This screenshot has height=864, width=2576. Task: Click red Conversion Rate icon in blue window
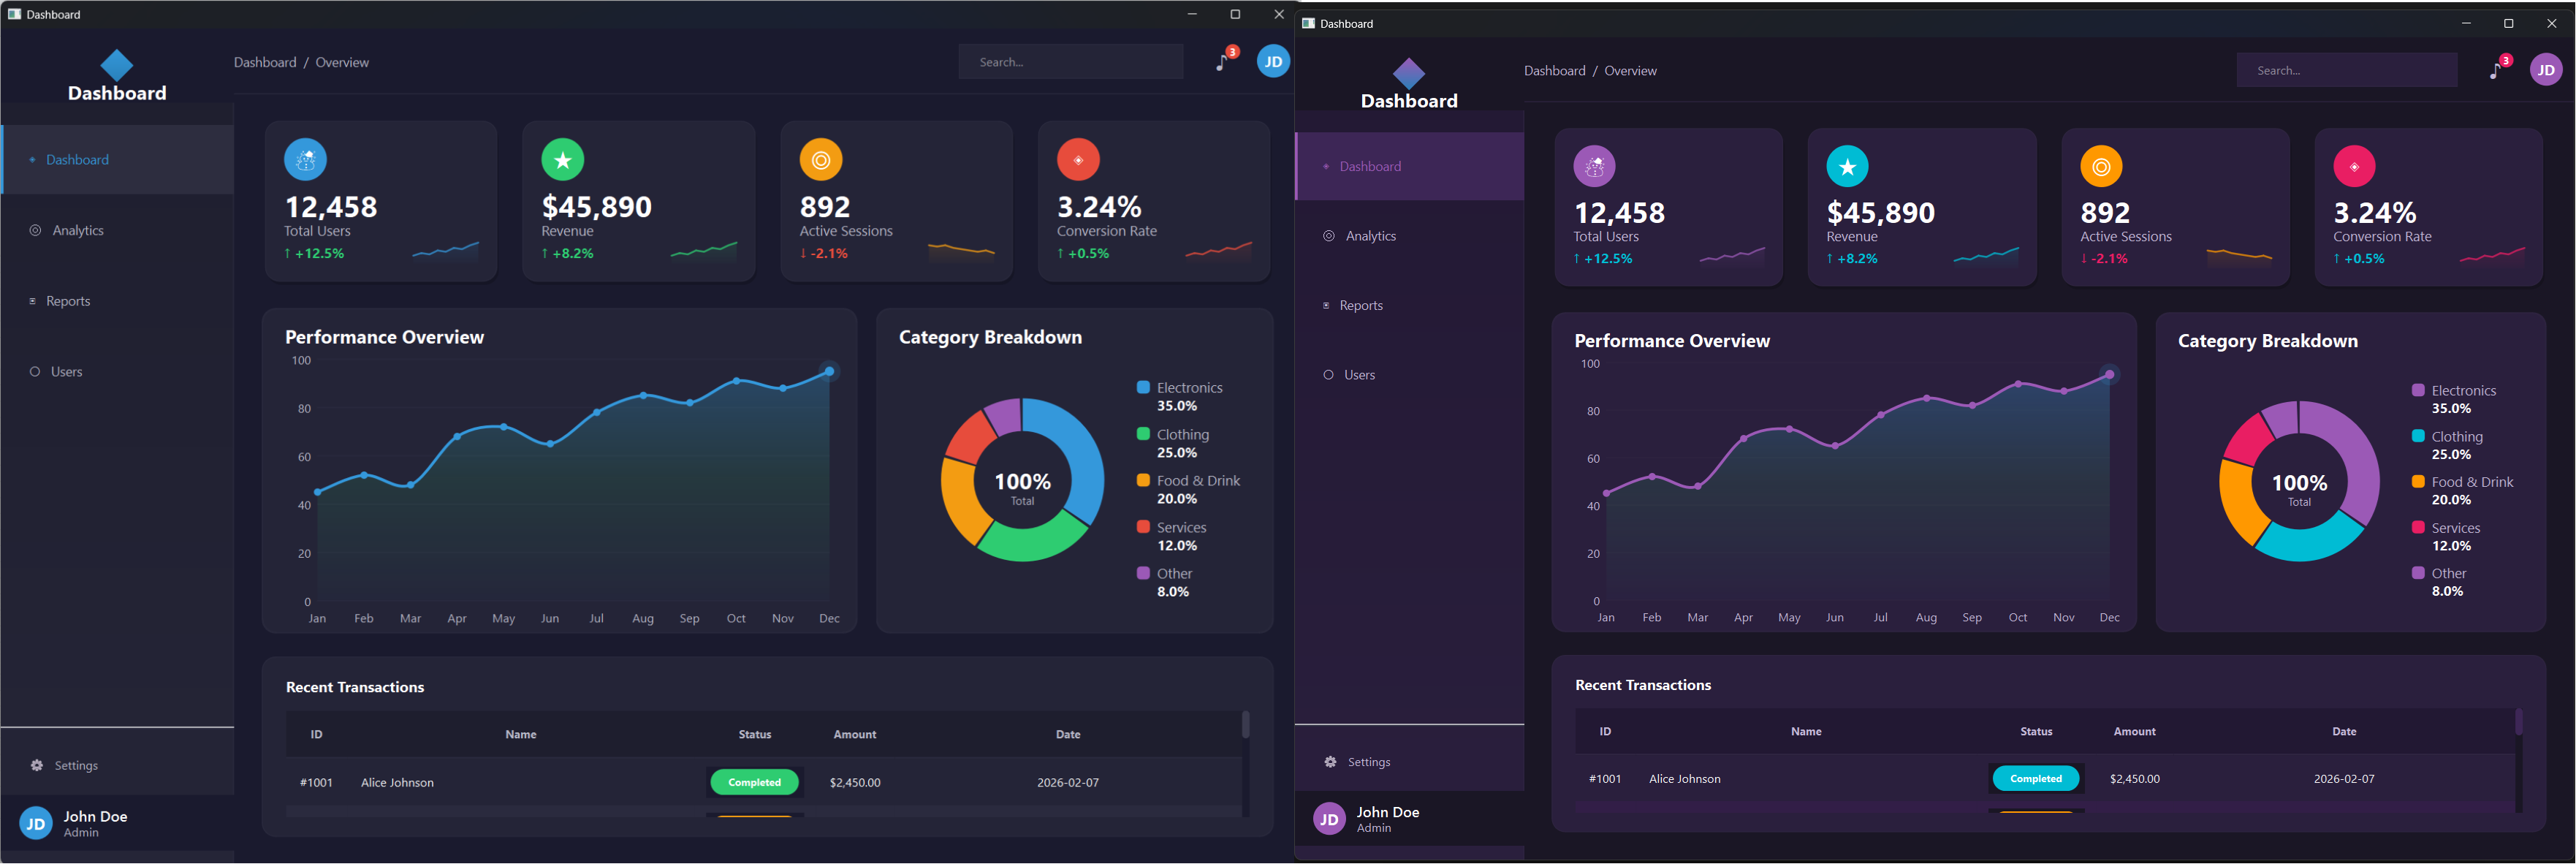(x=1078, y=159)
